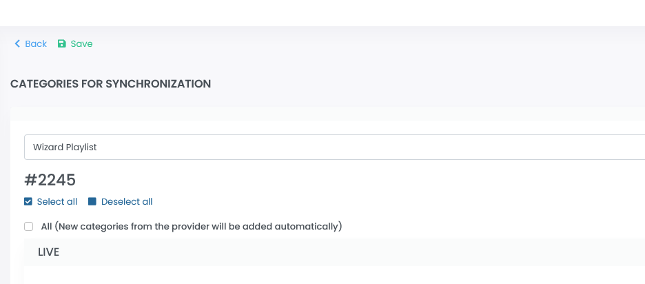
Task: Click the word 'All' beside the checkbox
Action: point(47,226)
